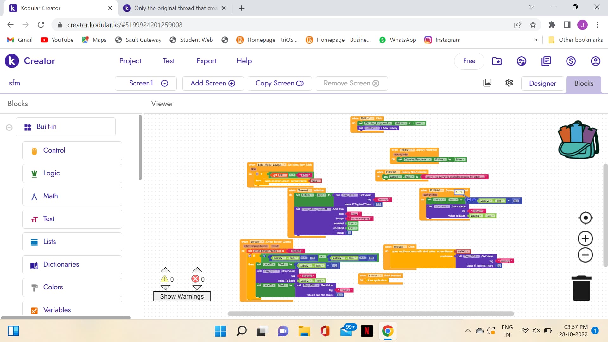
Task: Expand the bookmarks overflow chevron
Action: pos(536,40)
